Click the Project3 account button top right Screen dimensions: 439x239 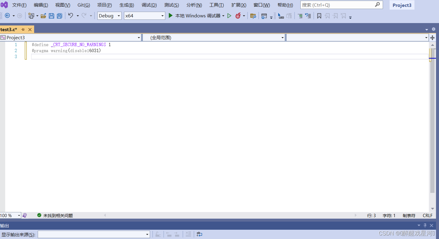[x=402, y=5]
